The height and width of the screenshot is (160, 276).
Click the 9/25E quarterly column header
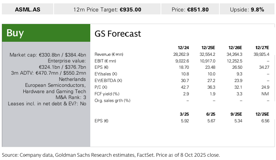point(236,114)
